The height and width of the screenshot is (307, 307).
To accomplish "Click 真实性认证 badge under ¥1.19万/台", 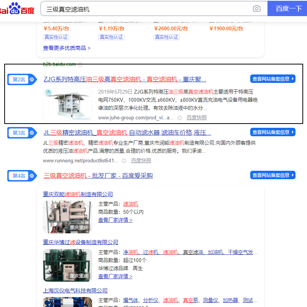I will [111, 37].
